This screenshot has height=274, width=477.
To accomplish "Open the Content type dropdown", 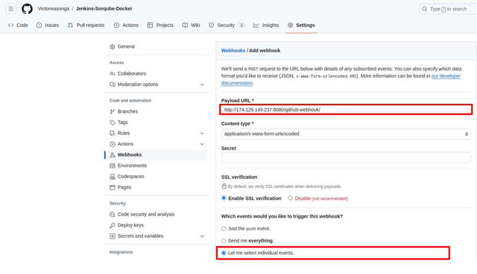I will point(346,134).
